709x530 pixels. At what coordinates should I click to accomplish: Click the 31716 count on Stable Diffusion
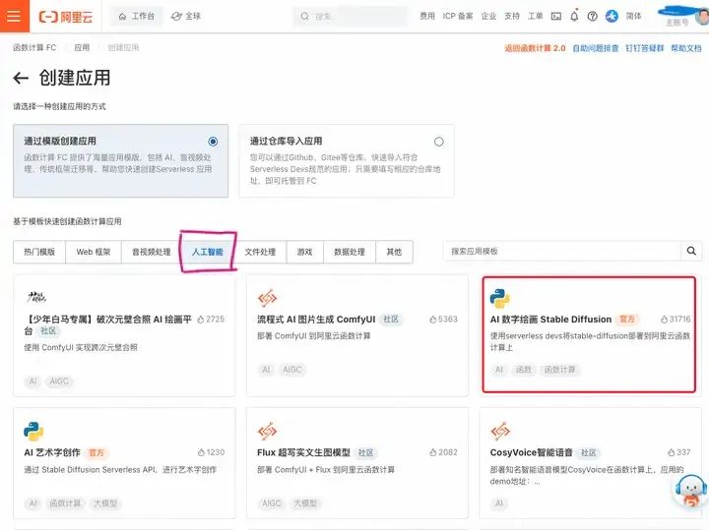676,320
